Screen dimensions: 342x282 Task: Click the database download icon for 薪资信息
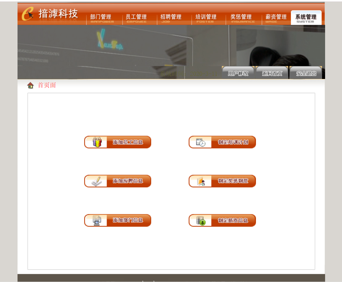tap(201, 221)
